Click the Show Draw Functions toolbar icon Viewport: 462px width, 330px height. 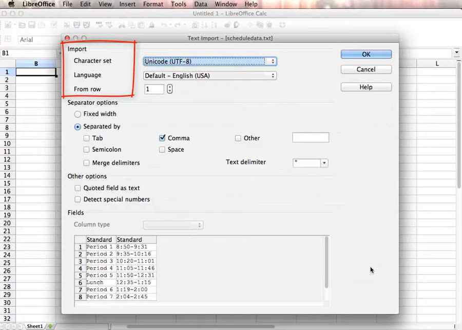237,25
